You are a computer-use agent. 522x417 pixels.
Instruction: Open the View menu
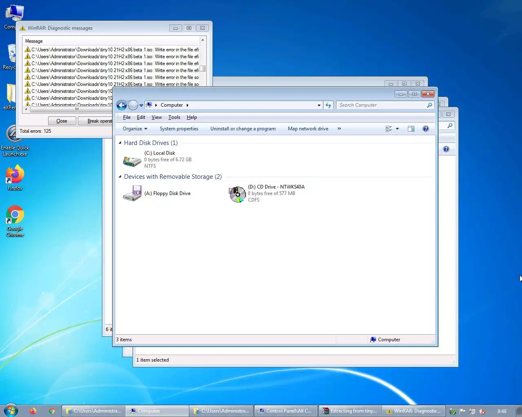point(157,117)
